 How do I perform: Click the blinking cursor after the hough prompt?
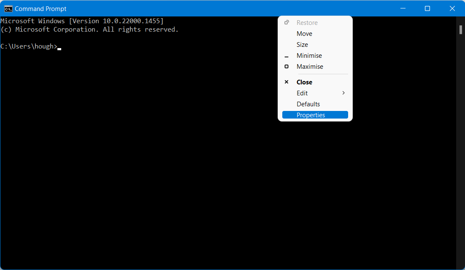[x=59, y=49]
